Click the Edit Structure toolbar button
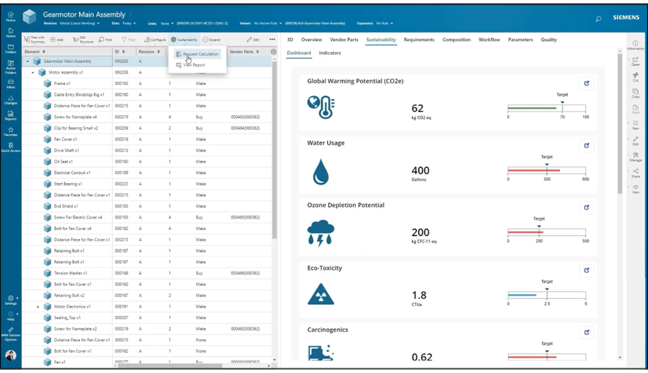Image resolution: width=648 pixels, height=373 pixels. (x=83, y=40)
